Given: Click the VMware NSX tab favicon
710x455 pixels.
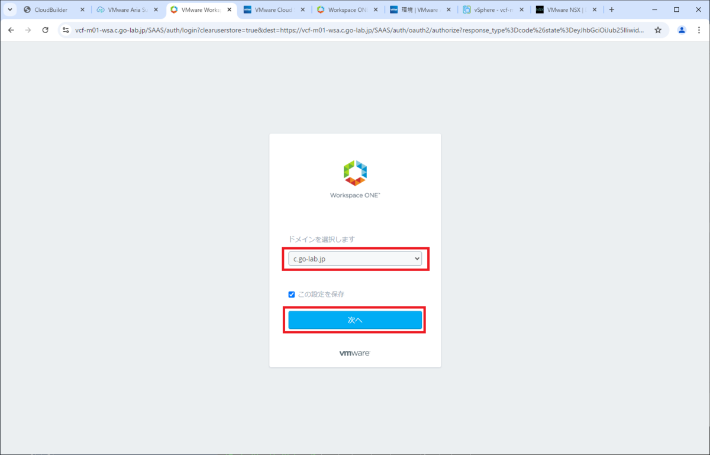Looking at the screenshot, I should pos(540,9).
